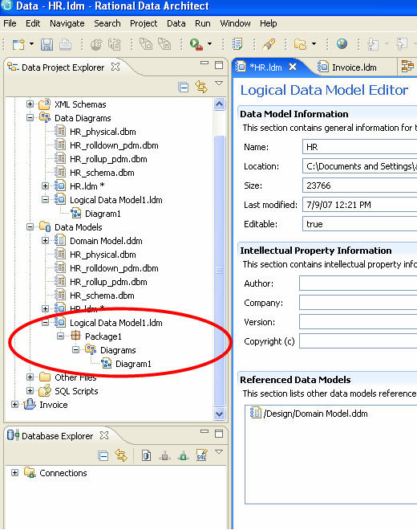Open Data Project Explorer view menu triangle

pyautogui.click(x=219, y=84)
